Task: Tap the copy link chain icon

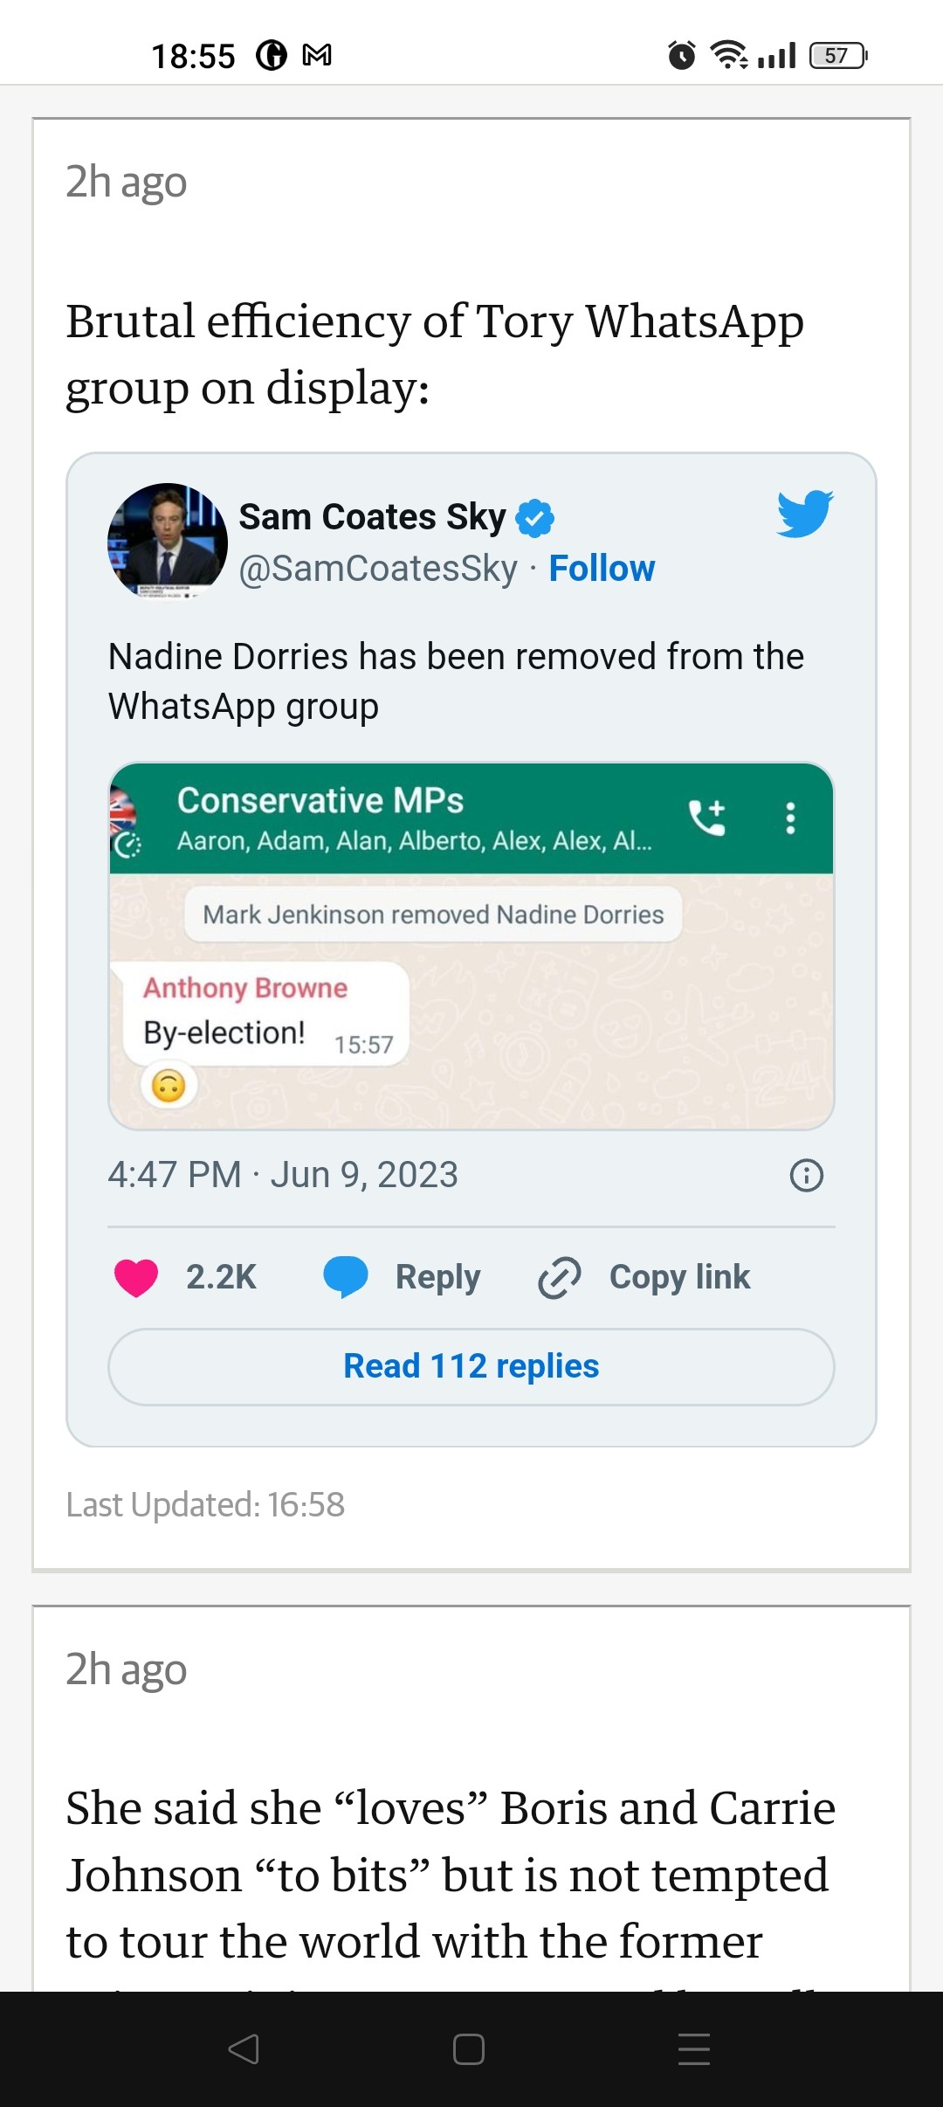Action: click(559, 1277)
